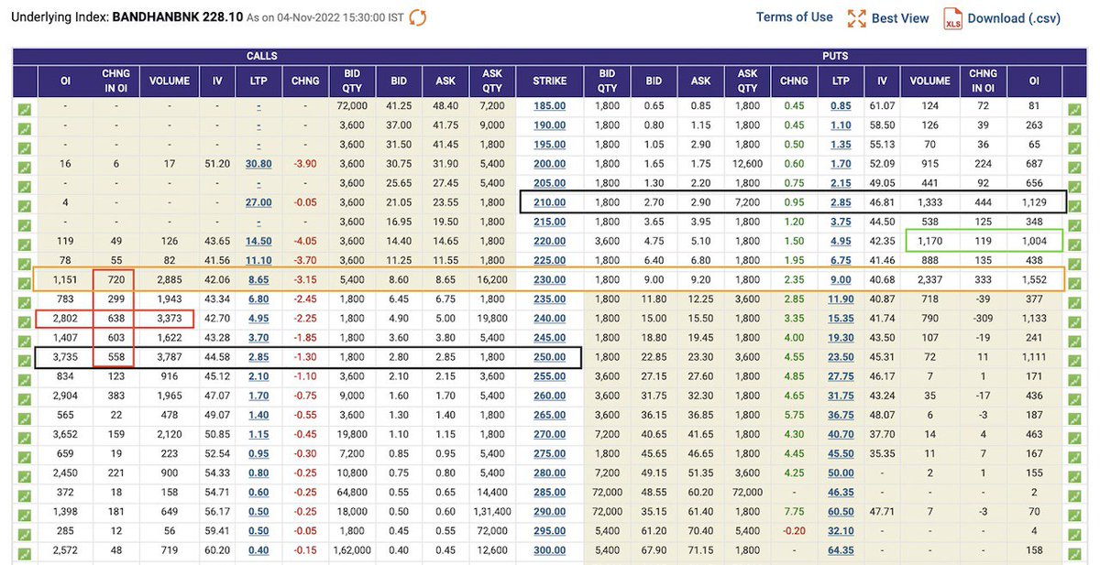Screen dimensions: 1100x565
Task: Click the Best View expand icon
Action: (858, 17)
